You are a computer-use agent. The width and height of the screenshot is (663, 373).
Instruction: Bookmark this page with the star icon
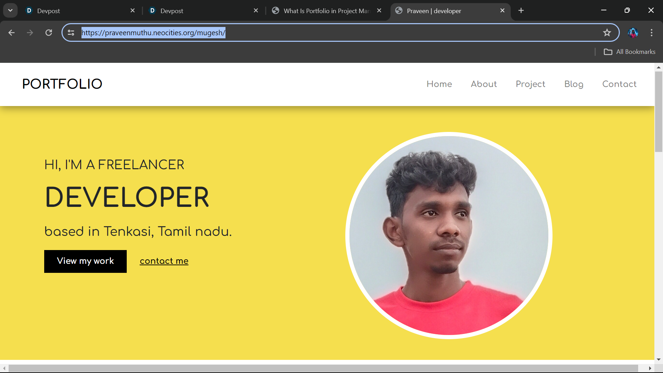[607, 32]
